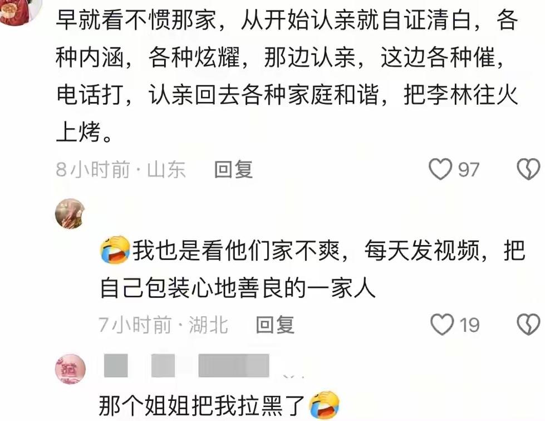This screenshot has height=421, width=545.
Task: Select comment text starting 早就看不惯那家
Action: tap(287, 76)
